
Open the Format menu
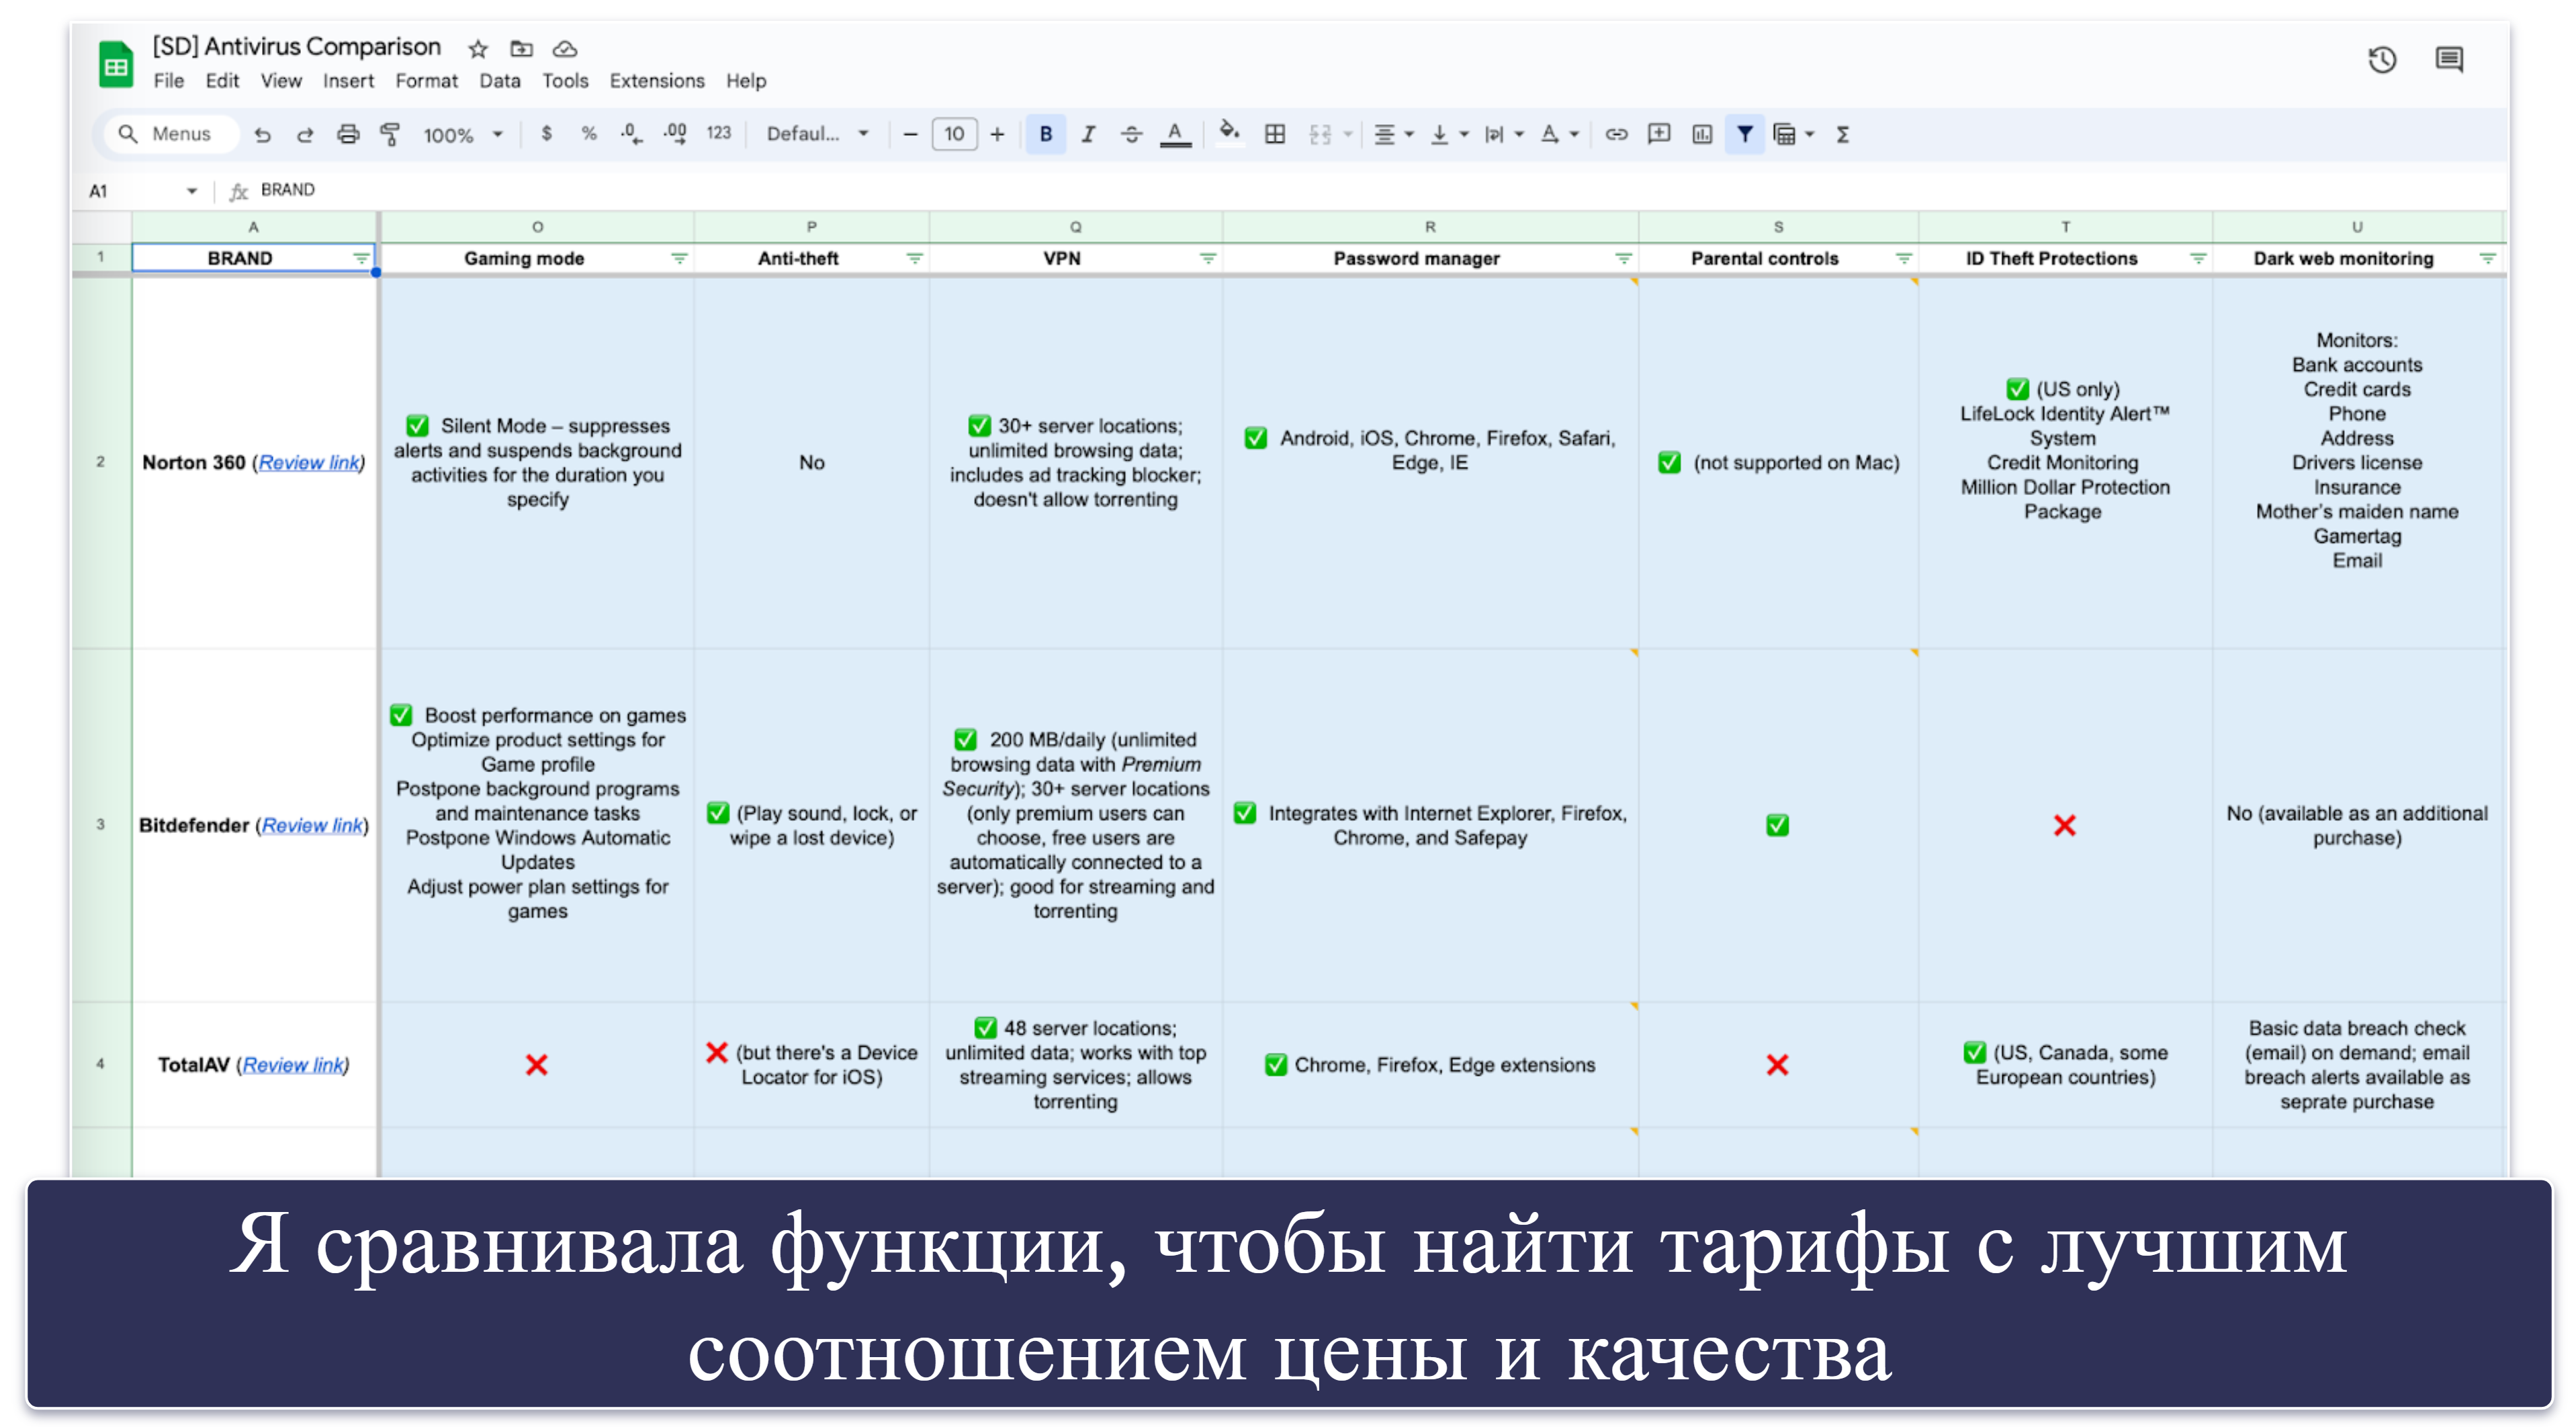point(426,81)
